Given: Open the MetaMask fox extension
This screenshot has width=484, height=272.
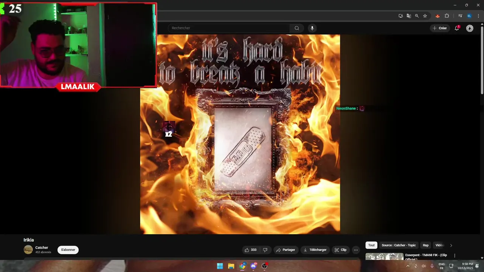Looking at the screenshot, I should pyautogui.click(x=437, y=16).
